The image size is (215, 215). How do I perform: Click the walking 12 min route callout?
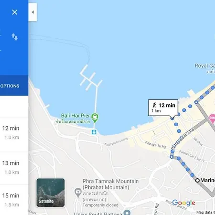pos(163,107)
